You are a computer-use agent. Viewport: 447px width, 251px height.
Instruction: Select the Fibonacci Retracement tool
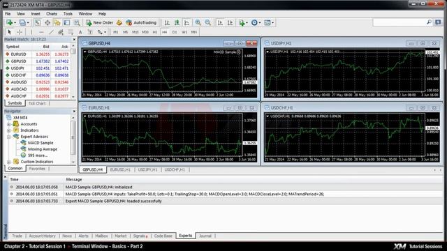(x=71, y=32)
